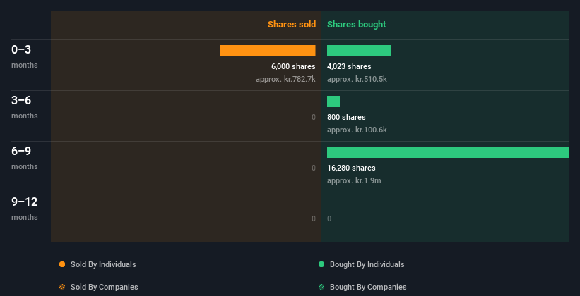
Task: Click the 16,280 shares value
Action: 351,168
